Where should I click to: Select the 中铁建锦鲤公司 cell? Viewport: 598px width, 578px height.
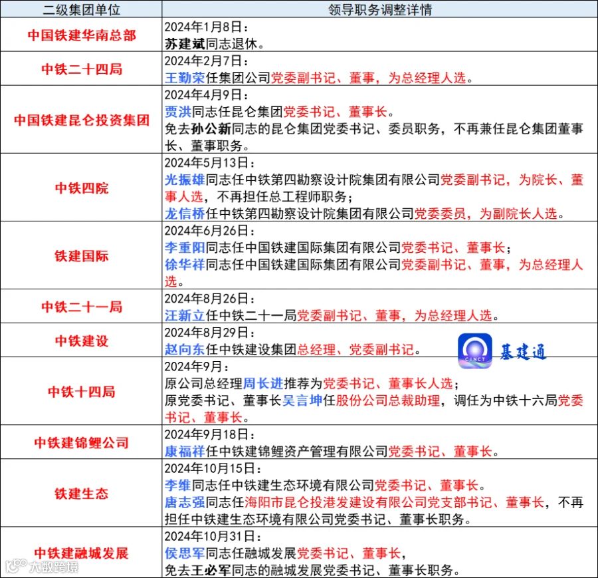[81, 442]
